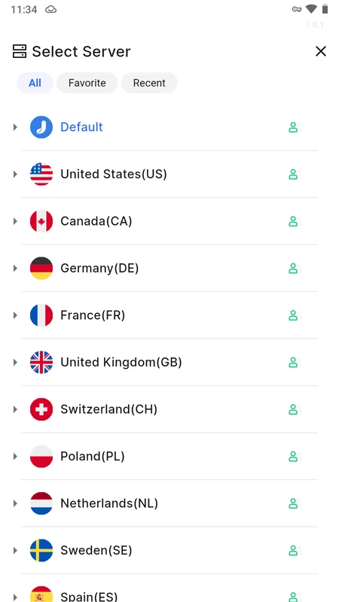Tap the Switzerland flag icon
Screen dimensions: 339x602
click(x=41, y=409)
